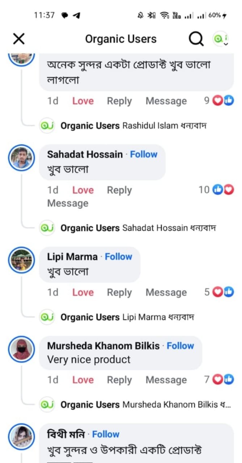
Task: Toggle Love on Mursheda Khanom Bilkis's comment
Action: tap(83, 380)
